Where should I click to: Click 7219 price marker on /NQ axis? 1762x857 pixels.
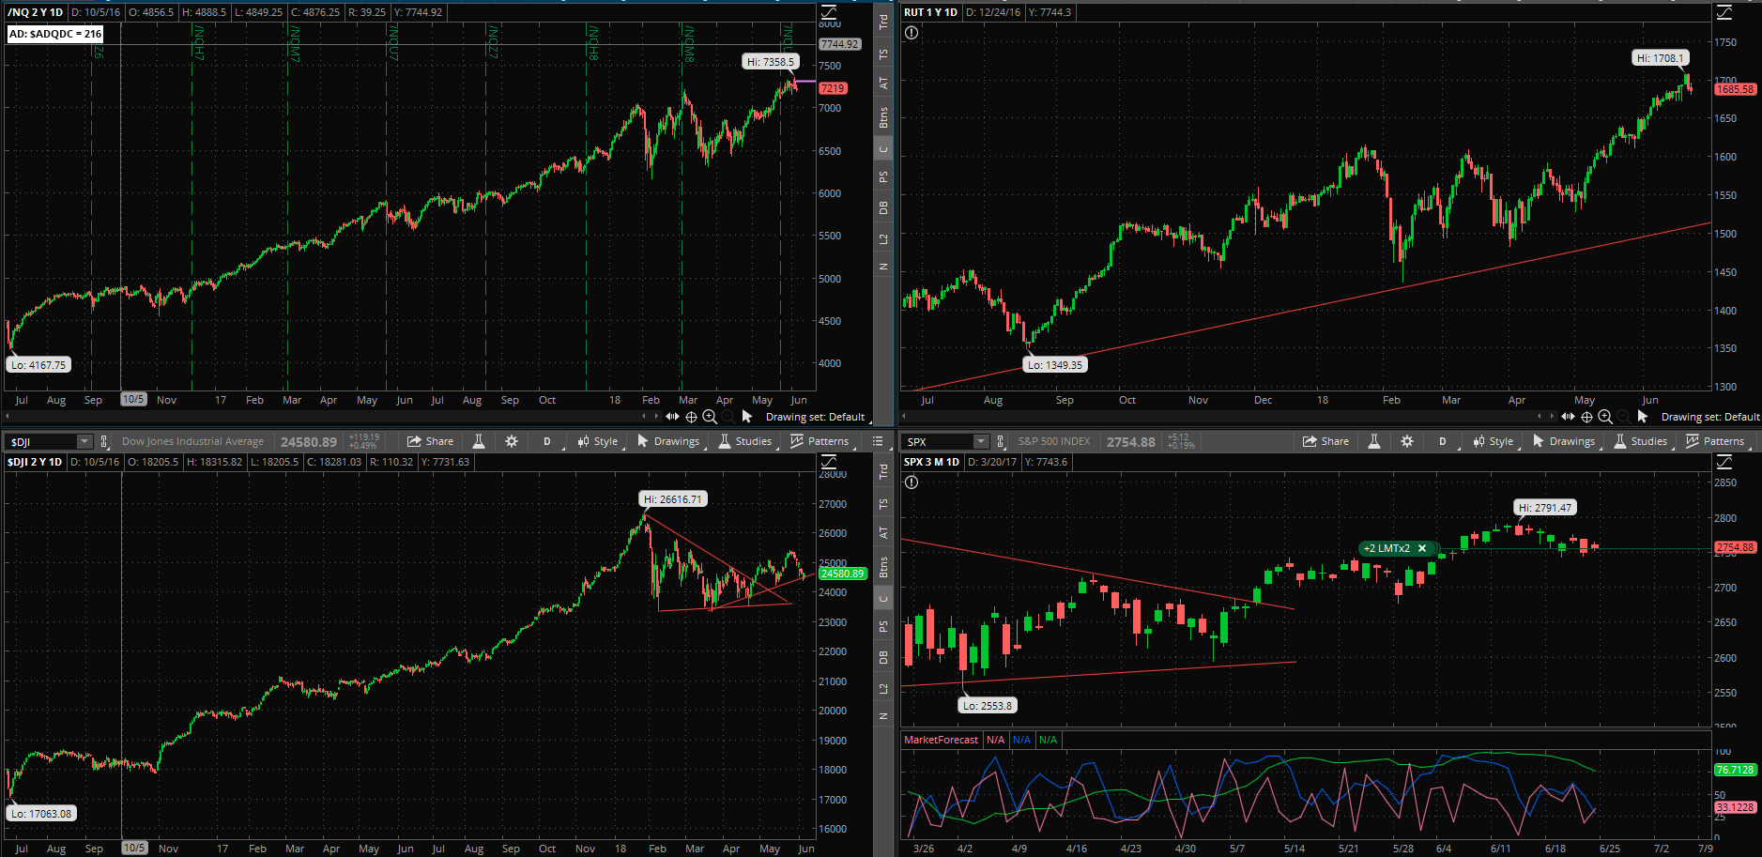[833, 88]
